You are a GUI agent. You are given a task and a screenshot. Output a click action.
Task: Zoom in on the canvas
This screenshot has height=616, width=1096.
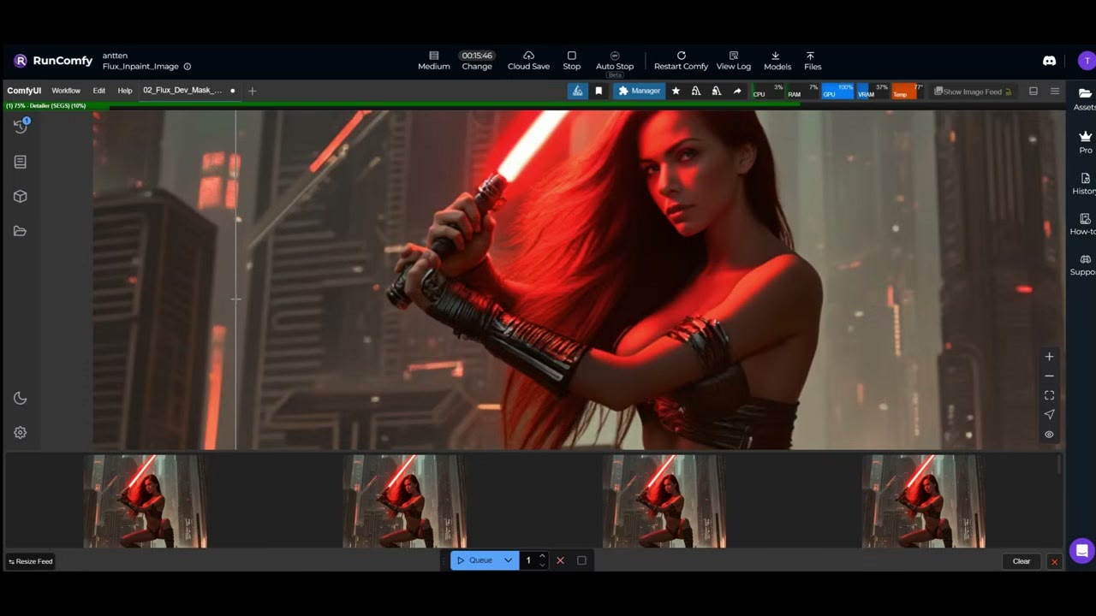click(x=1049, y=357)
